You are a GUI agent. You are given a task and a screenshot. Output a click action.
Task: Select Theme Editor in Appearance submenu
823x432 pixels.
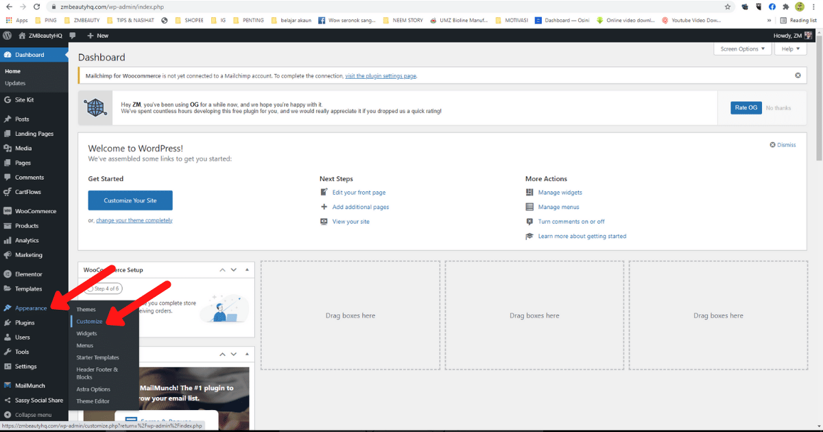(93, 401)
